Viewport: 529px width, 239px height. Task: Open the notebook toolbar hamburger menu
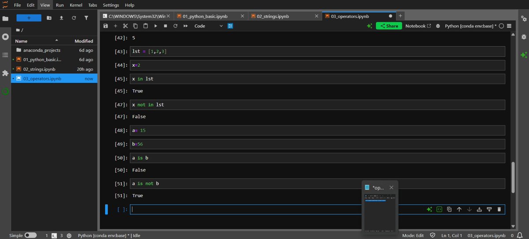[509, 26]
